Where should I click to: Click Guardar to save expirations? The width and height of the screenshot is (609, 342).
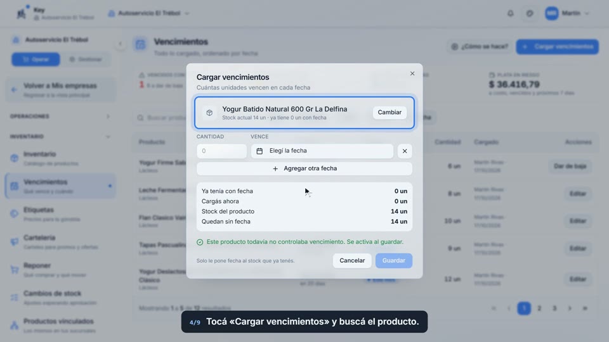point(393,260)
